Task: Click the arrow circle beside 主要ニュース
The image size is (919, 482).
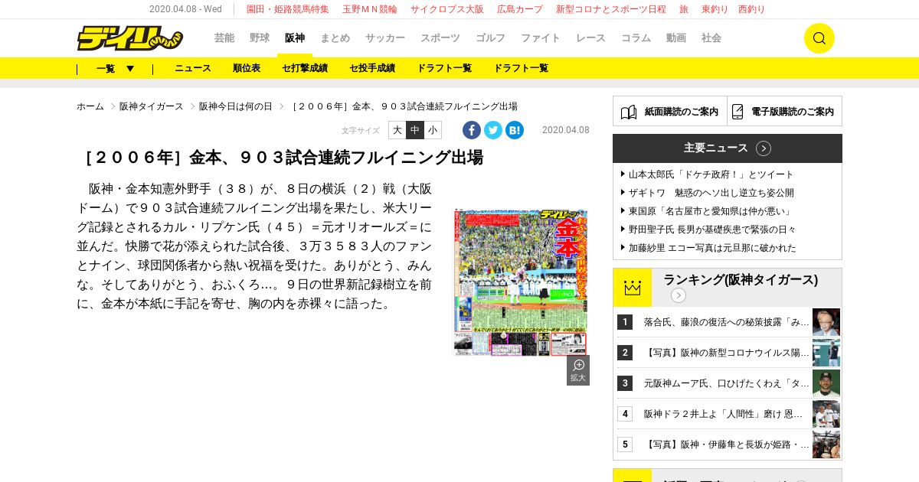Action: click(764, 148)
